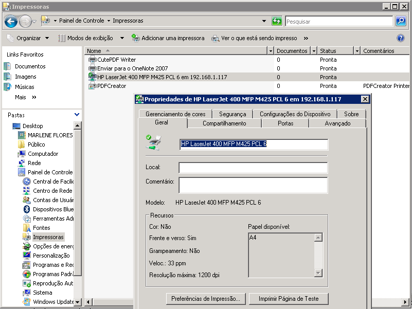Switch to the Portas tab
The width and height of the screenshot is (412, 309).
285,123
